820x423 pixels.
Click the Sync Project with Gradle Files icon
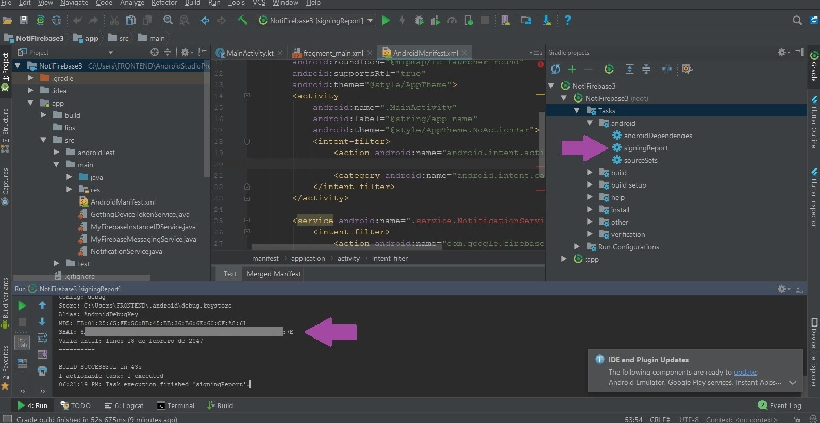tap(40, 20)
